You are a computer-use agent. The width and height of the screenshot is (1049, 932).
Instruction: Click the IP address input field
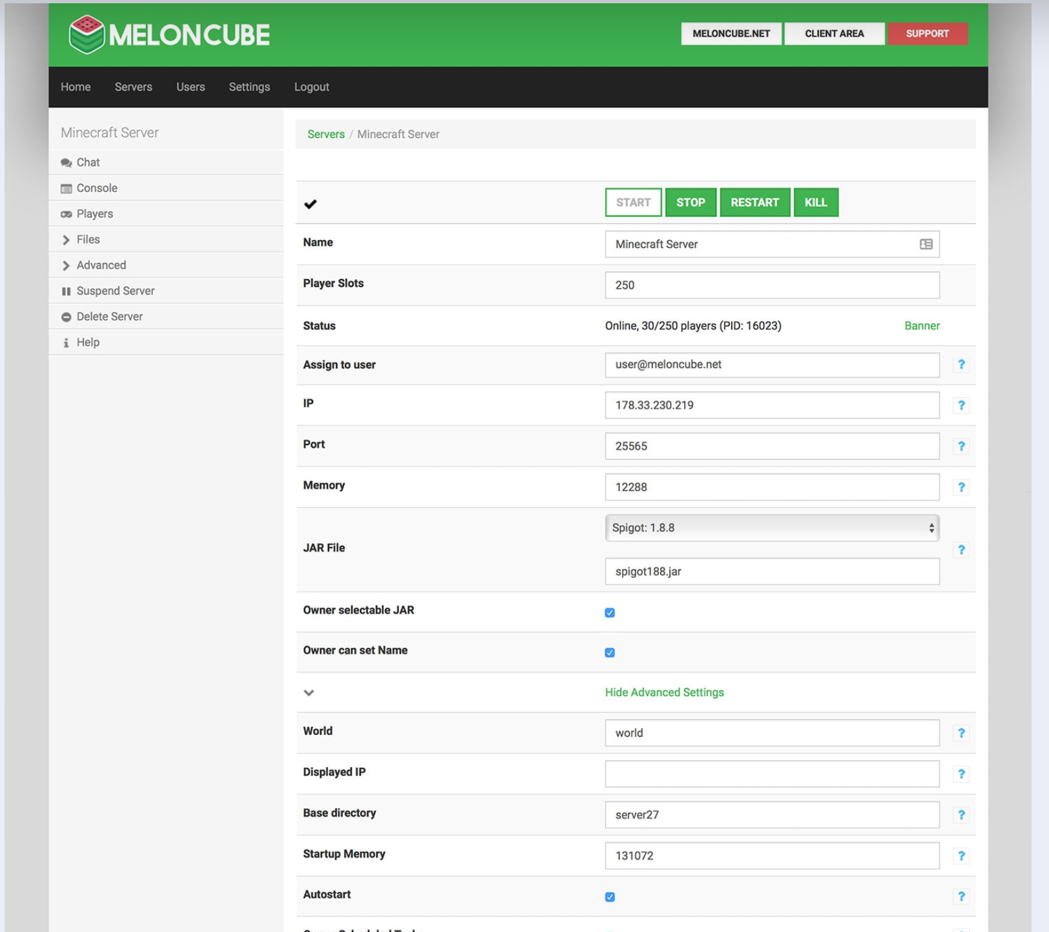(772, 406)
